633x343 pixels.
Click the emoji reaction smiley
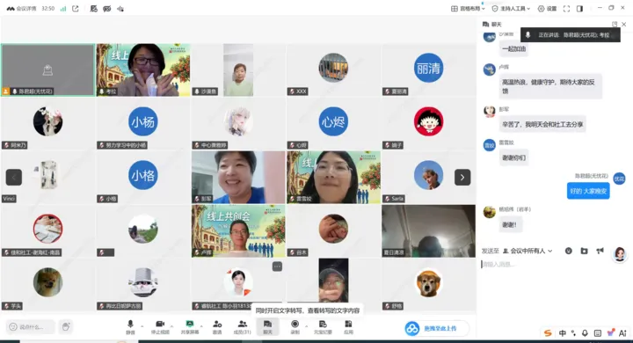pos(13,326)
